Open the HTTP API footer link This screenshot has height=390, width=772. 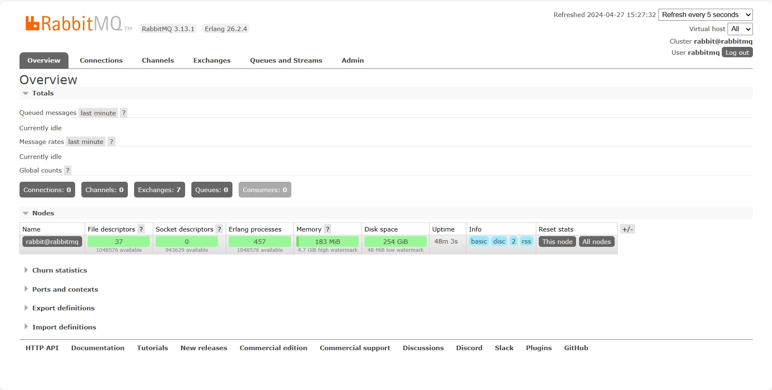click(42, 348)
